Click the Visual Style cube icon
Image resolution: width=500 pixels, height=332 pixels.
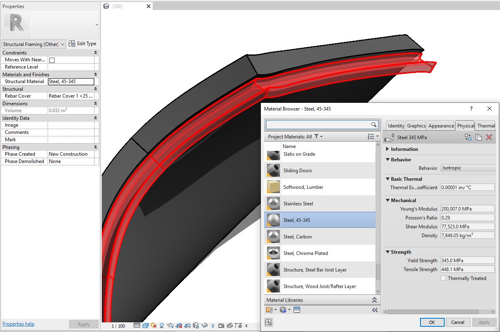(145, 326)
